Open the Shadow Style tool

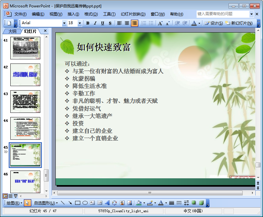tap(194, 203)
